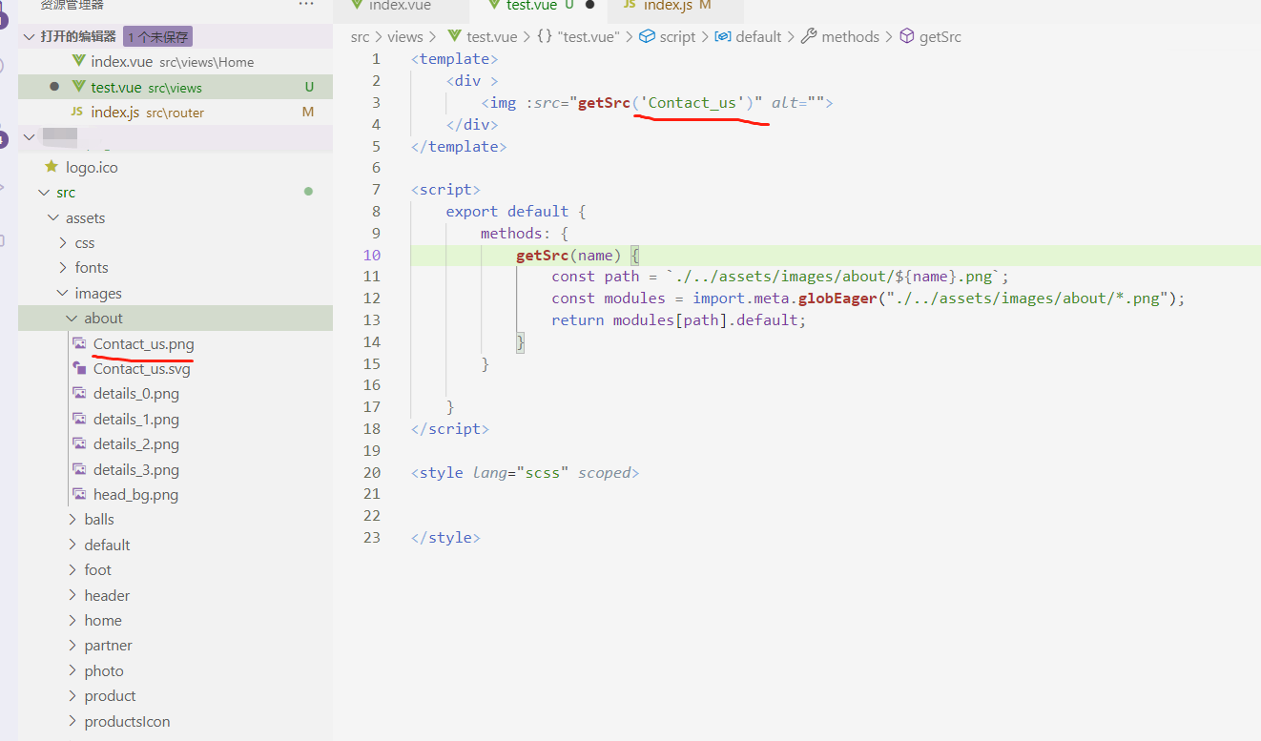Click the wrench icon beside methods breadcrumb
The width and height of the screenshot is (1261, 741).
click(x=809, y=36)
